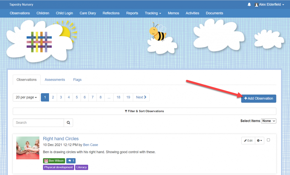This screenshot has height=175, width=290.
Task: Edit the Right hand Circles observation
Action: pyautogui.click(x=248, y=141)
